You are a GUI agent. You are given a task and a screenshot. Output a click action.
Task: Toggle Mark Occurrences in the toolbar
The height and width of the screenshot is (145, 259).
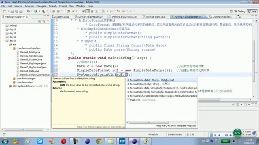[88, 11]
